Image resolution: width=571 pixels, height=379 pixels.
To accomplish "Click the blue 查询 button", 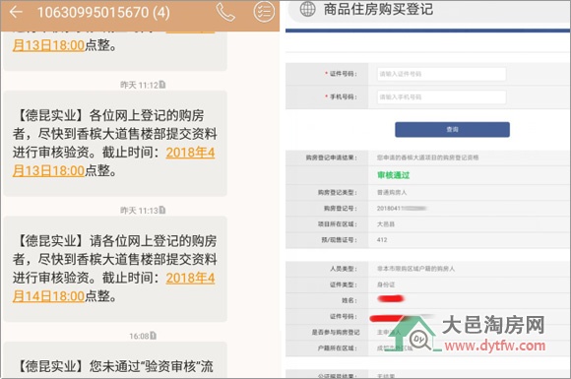I will (452, 130).
